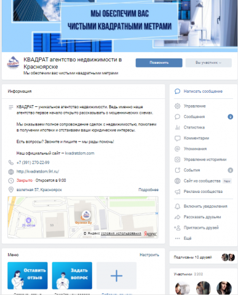Screen dimensions: 238x295
Task: Click the Сайт из сообщества globe icon
Action: coord(177,181)
